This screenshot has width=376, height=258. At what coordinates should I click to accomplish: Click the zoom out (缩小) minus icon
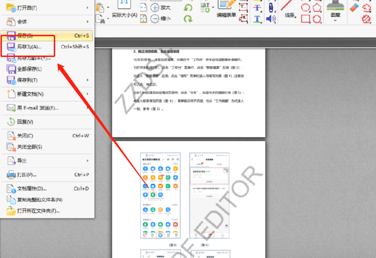(155, 18)
